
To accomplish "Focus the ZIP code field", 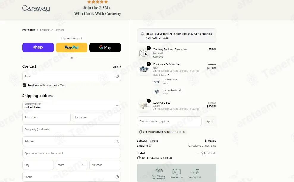I will tap(105, 165).
